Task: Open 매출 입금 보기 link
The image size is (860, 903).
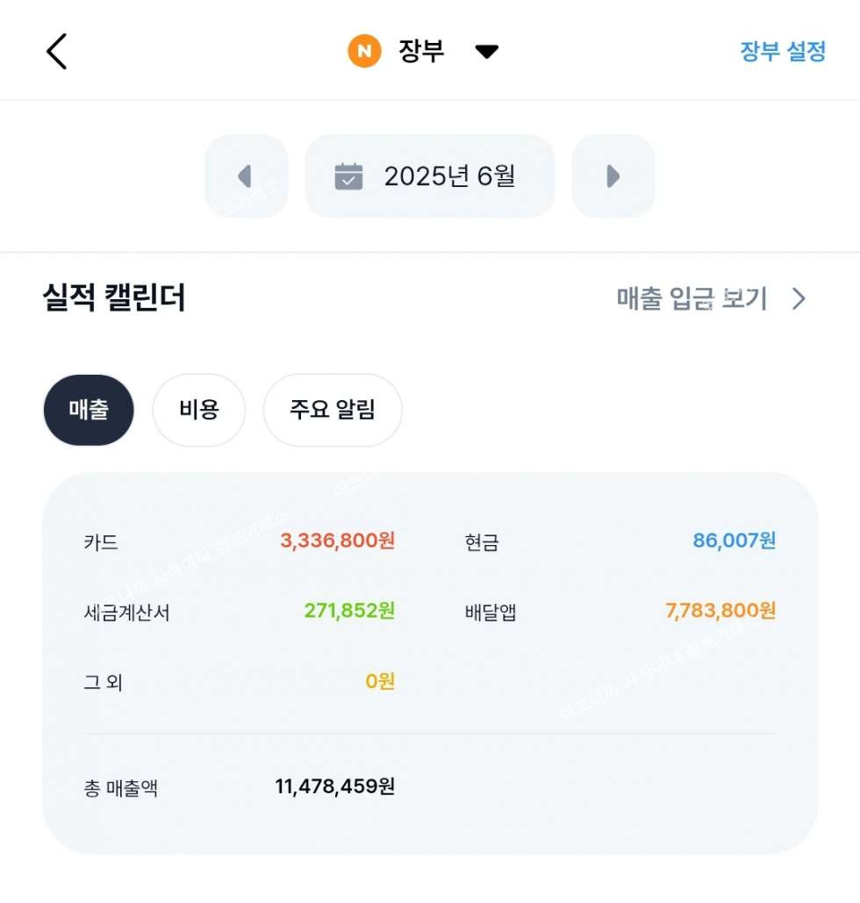Action: pos(692,299)
